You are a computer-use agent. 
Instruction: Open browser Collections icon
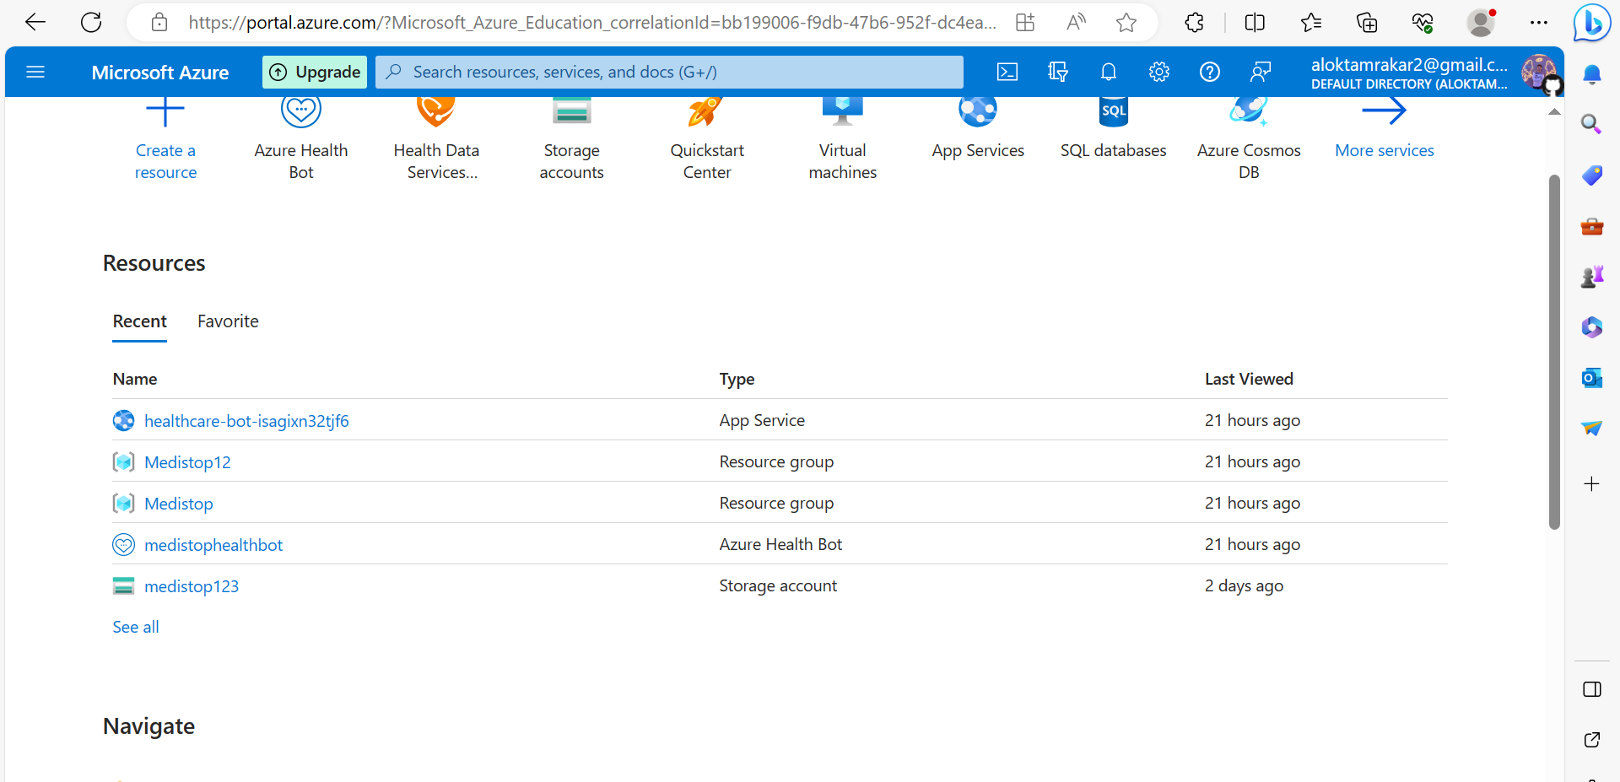[x=1367, y=23]
